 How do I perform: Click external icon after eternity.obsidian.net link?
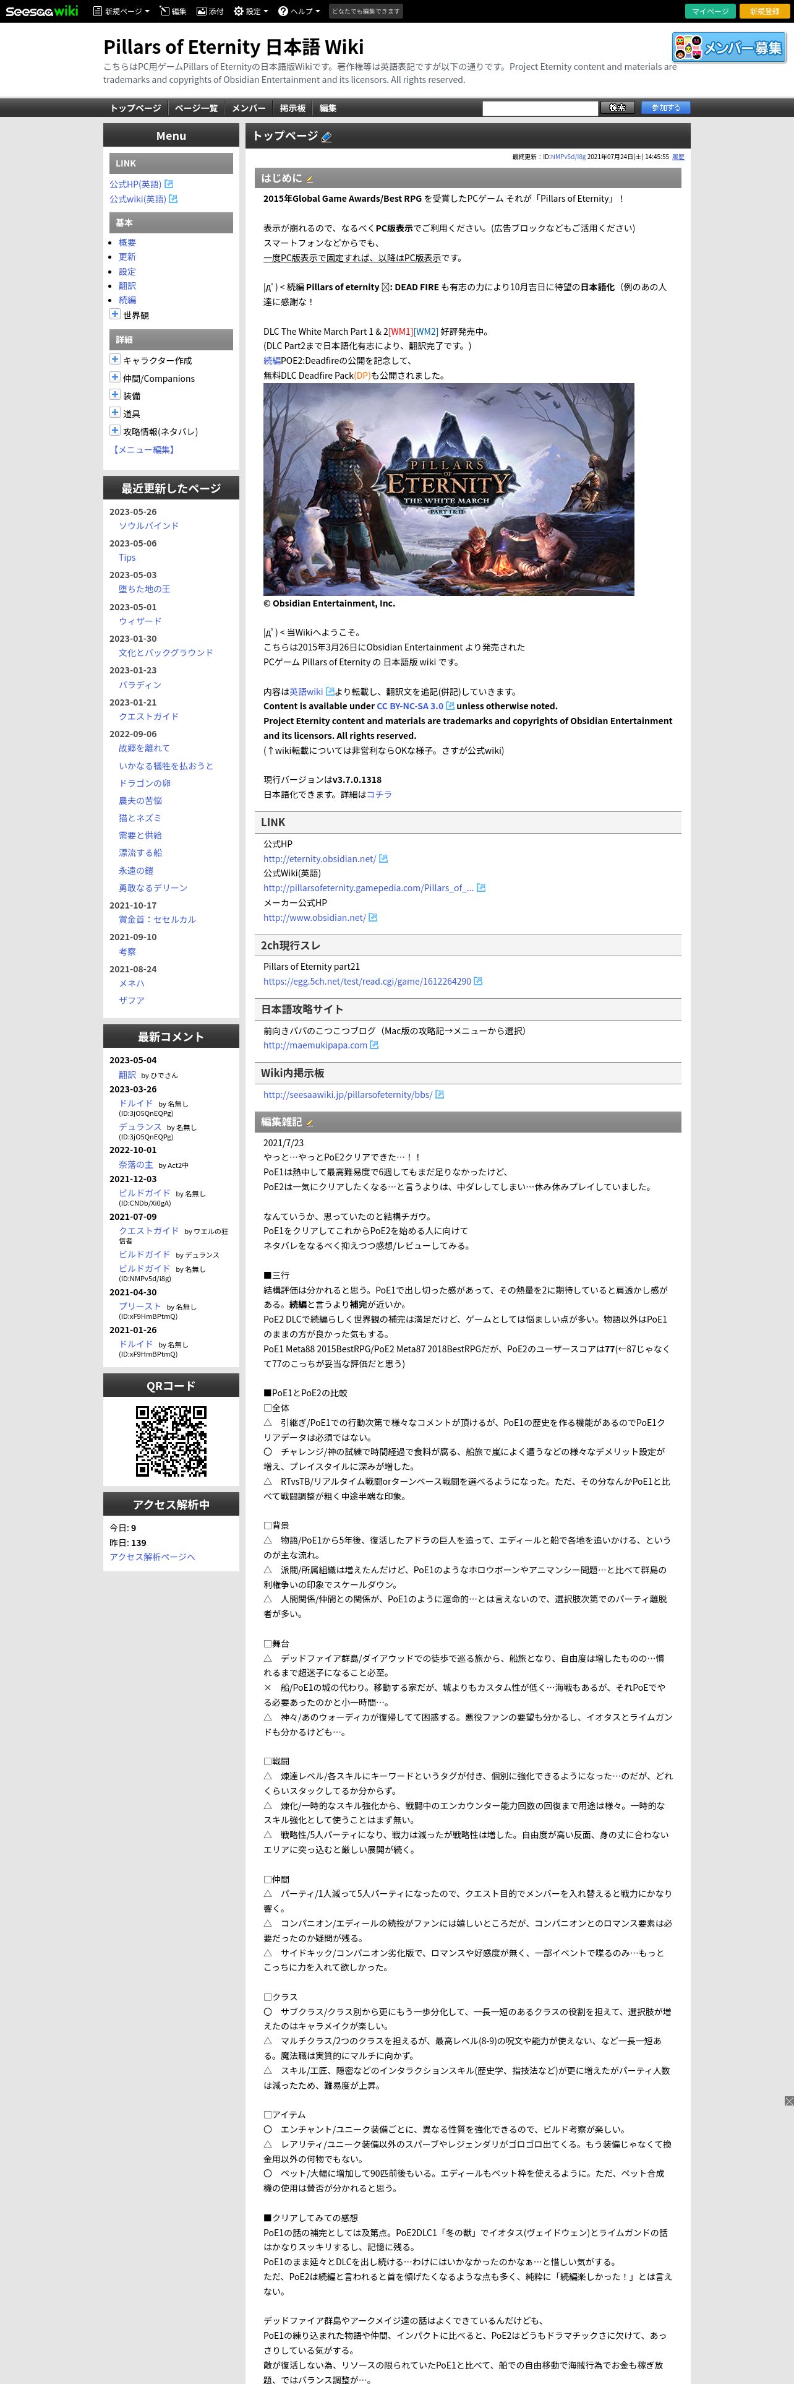383,859
